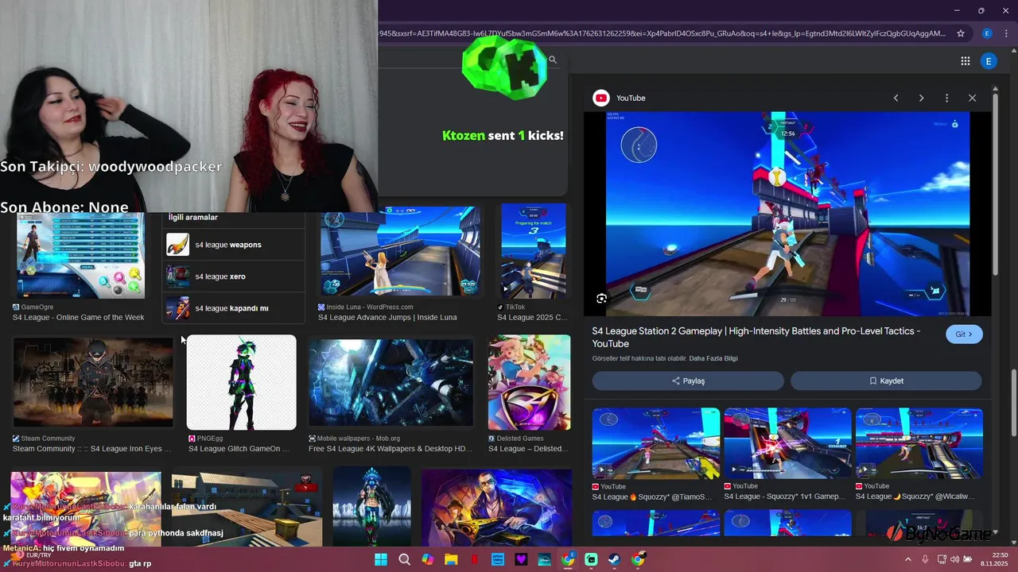This screenshot has width=1018, height=572.
Task: Click the preview panel vertical scrollbar
Action: (x=994, y=183)
